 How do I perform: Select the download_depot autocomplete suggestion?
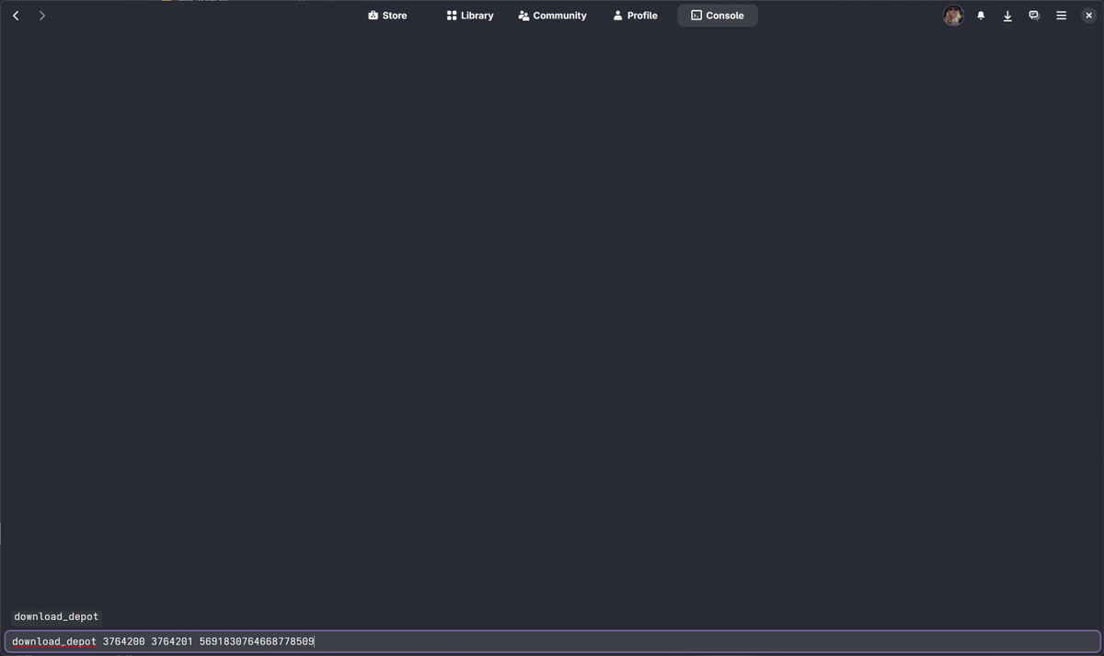[56, 616]
